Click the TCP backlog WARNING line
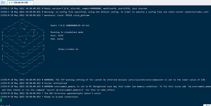Viewport: 211px width, 106px height. pyautogui.click(x=103, y=80)
